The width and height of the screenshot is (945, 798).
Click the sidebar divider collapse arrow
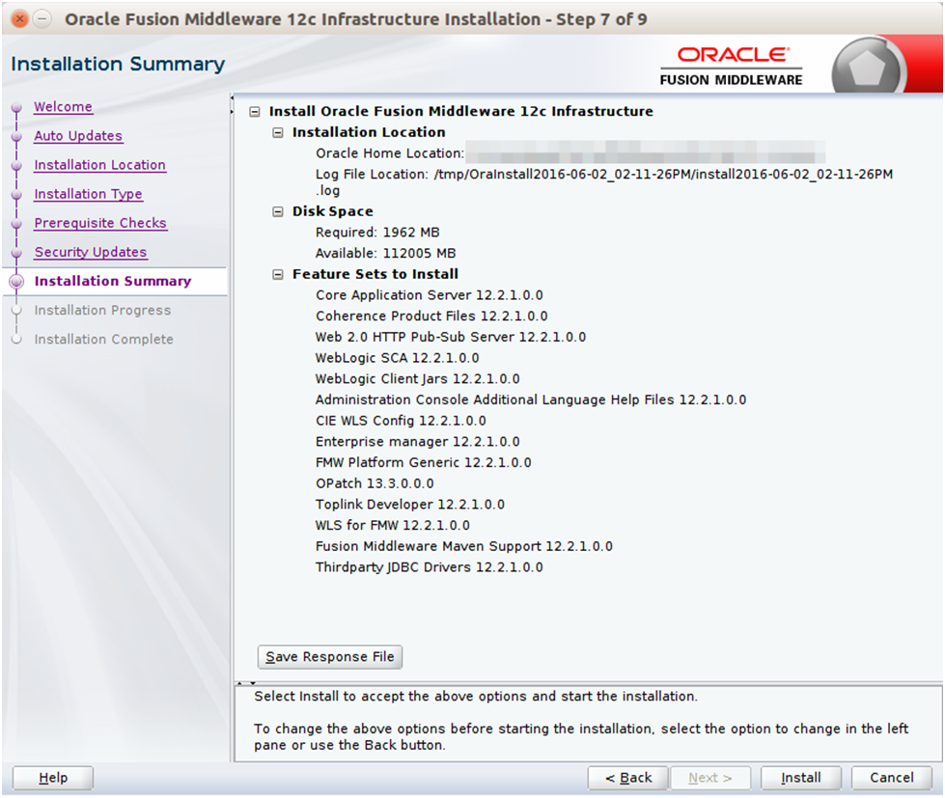pos(232,104)
